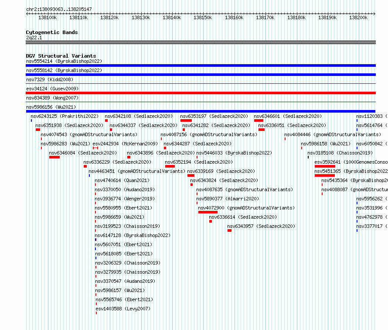The height and width of the screenshot is (330, 388).
Task: Open nsv6352194 (Sedlazeck2020)
Action: (199, 162)
